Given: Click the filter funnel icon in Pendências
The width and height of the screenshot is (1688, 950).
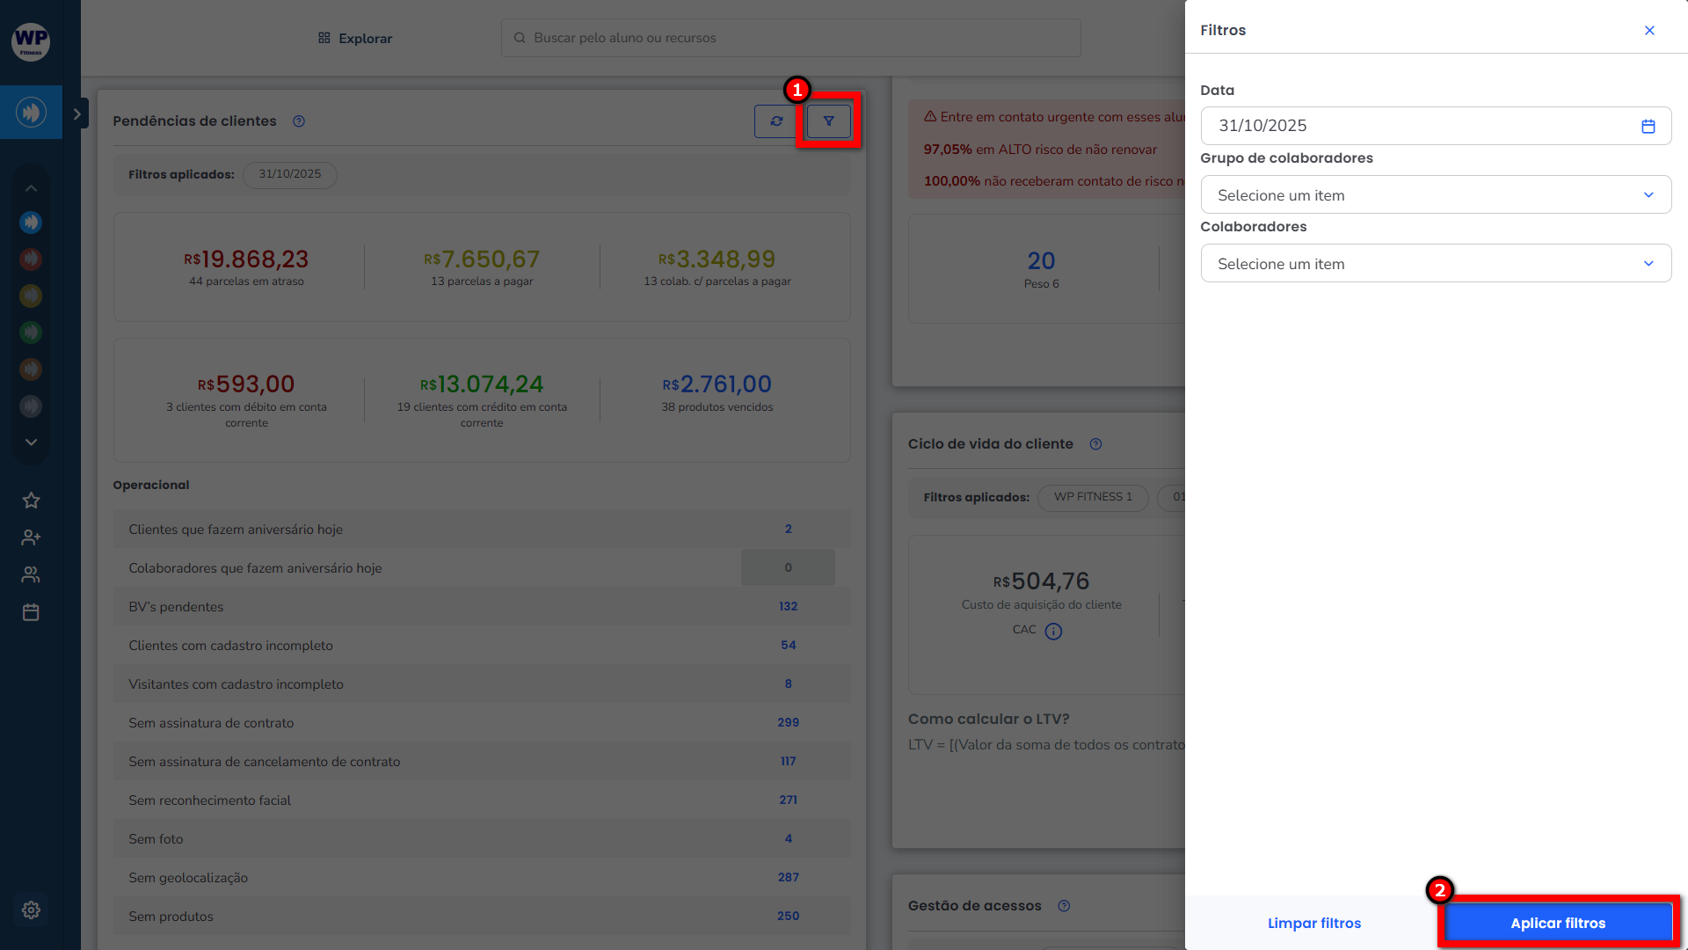Looking at the screenshot, I should [x=828, y=121].
